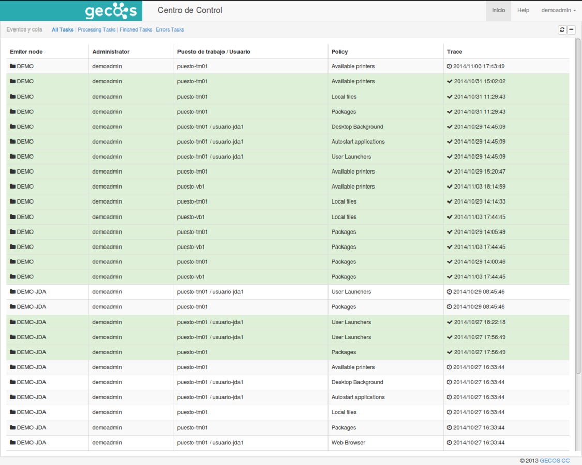Viewport: 582px width, 465px height.
Task: Open the GECOS CC footer link
Action: 555,460
